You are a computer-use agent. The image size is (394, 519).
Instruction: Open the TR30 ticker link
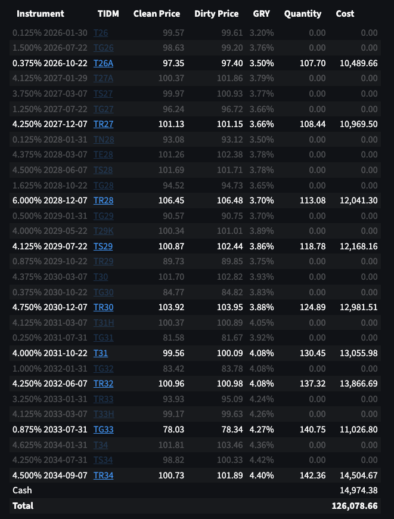click(103, 307)
